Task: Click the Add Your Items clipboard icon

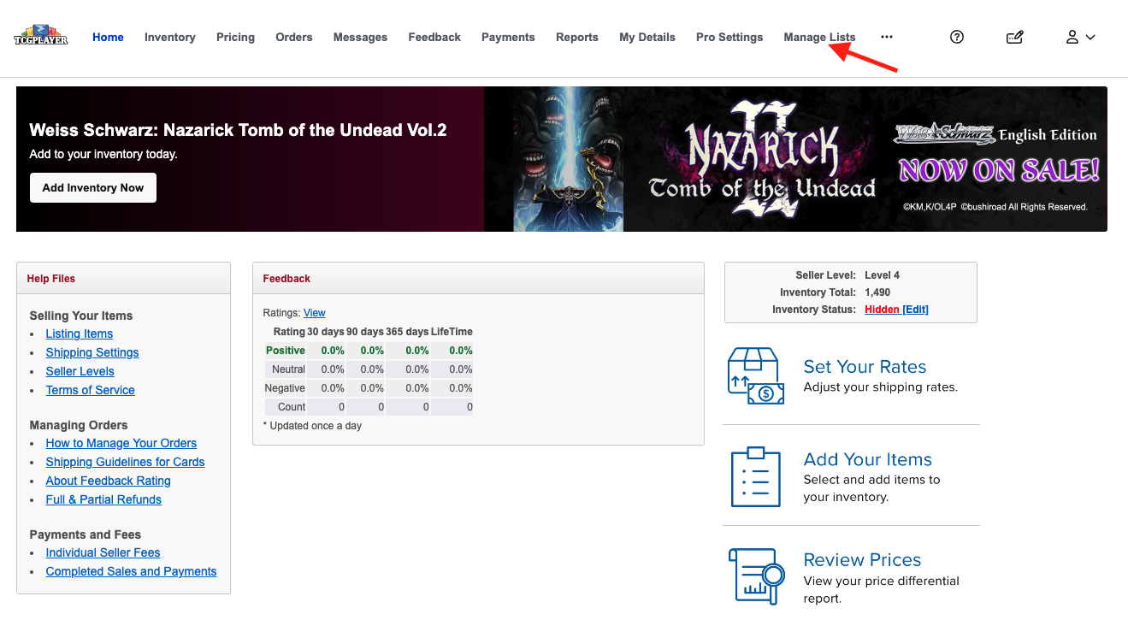Action: [756, 476]
